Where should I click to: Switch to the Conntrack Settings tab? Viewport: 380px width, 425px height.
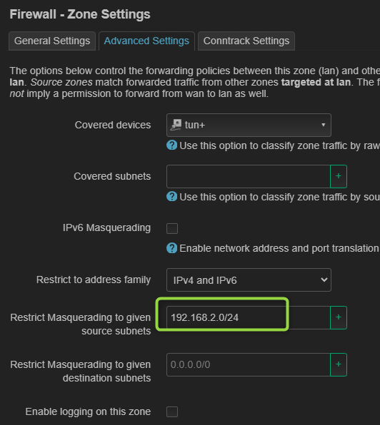(246, 41)
